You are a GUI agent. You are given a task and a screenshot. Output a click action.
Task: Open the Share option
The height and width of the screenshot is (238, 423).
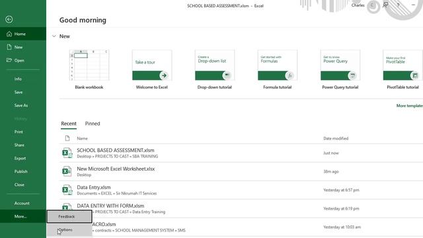click(x=23, y=145)
